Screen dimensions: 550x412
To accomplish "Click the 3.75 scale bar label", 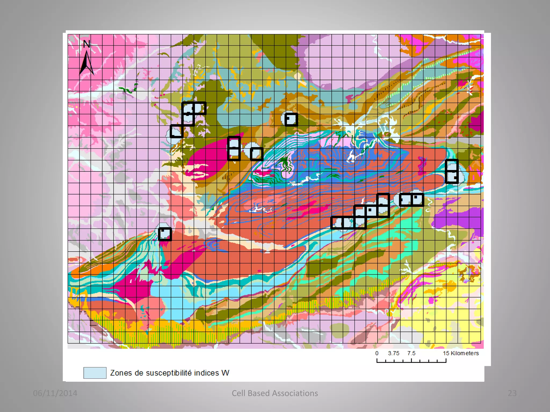I will pos(393,353).
